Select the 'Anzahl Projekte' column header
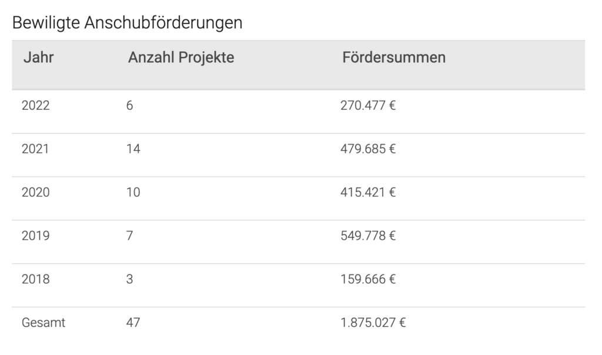The width and height of the screenshot is (602, 355). pos(181,58)
